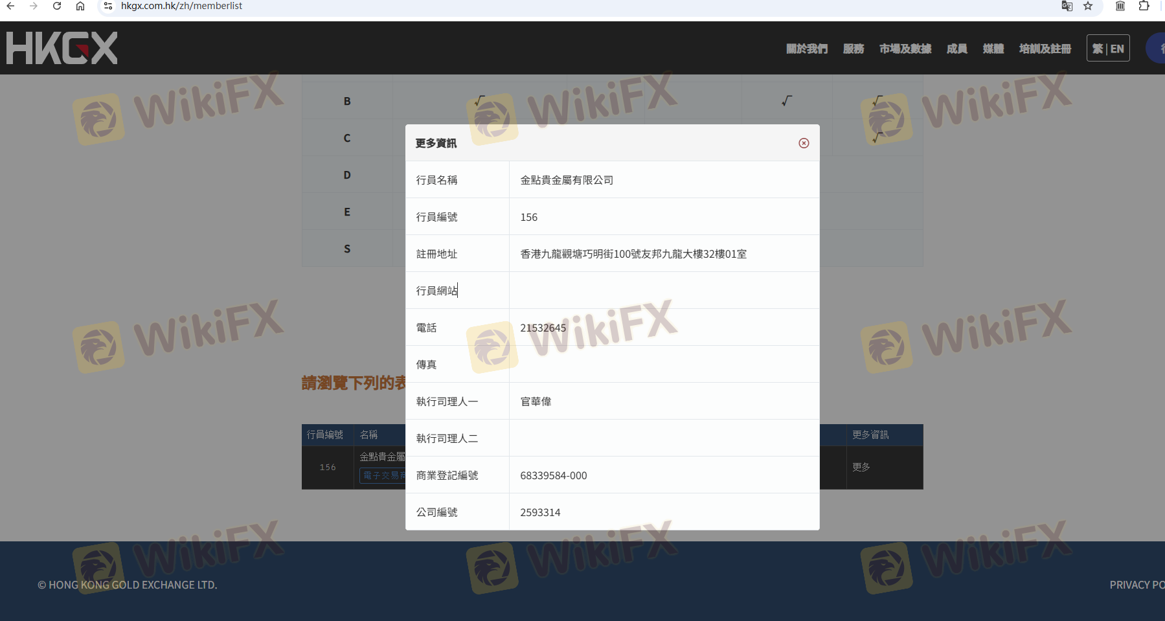Screen dimensions: 1165x621
Task: Click the trash-can icon in browser toolbar
Action: pyautogui.click(x=1120, y=6)
